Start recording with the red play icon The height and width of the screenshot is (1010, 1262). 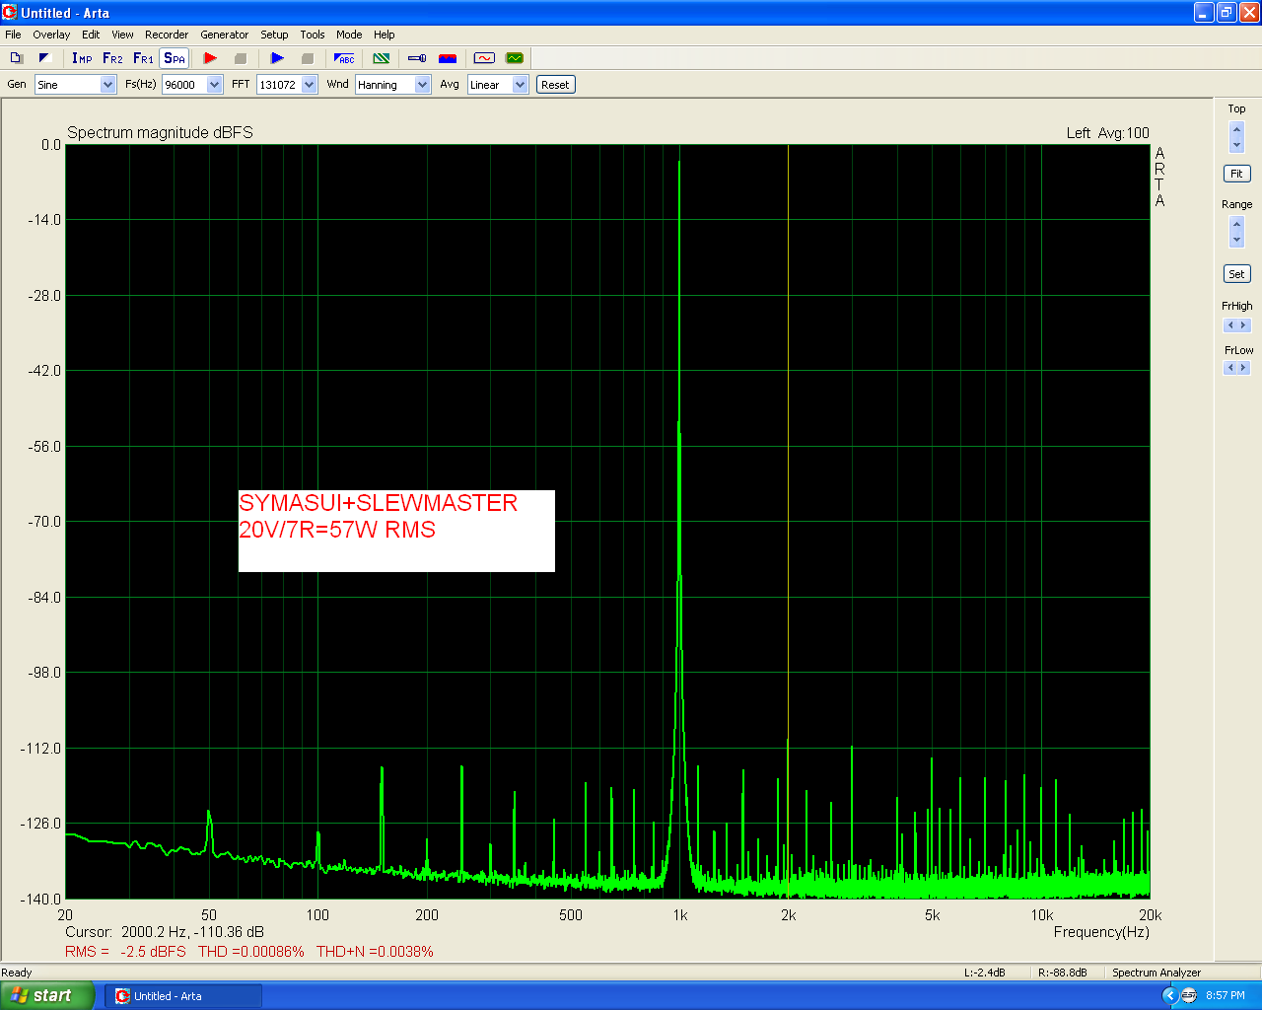pyautogui.click(x=210, y=58)
